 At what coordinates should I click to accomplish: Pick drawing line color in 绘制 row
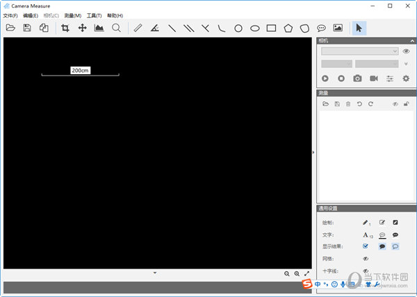click(382, 222)
